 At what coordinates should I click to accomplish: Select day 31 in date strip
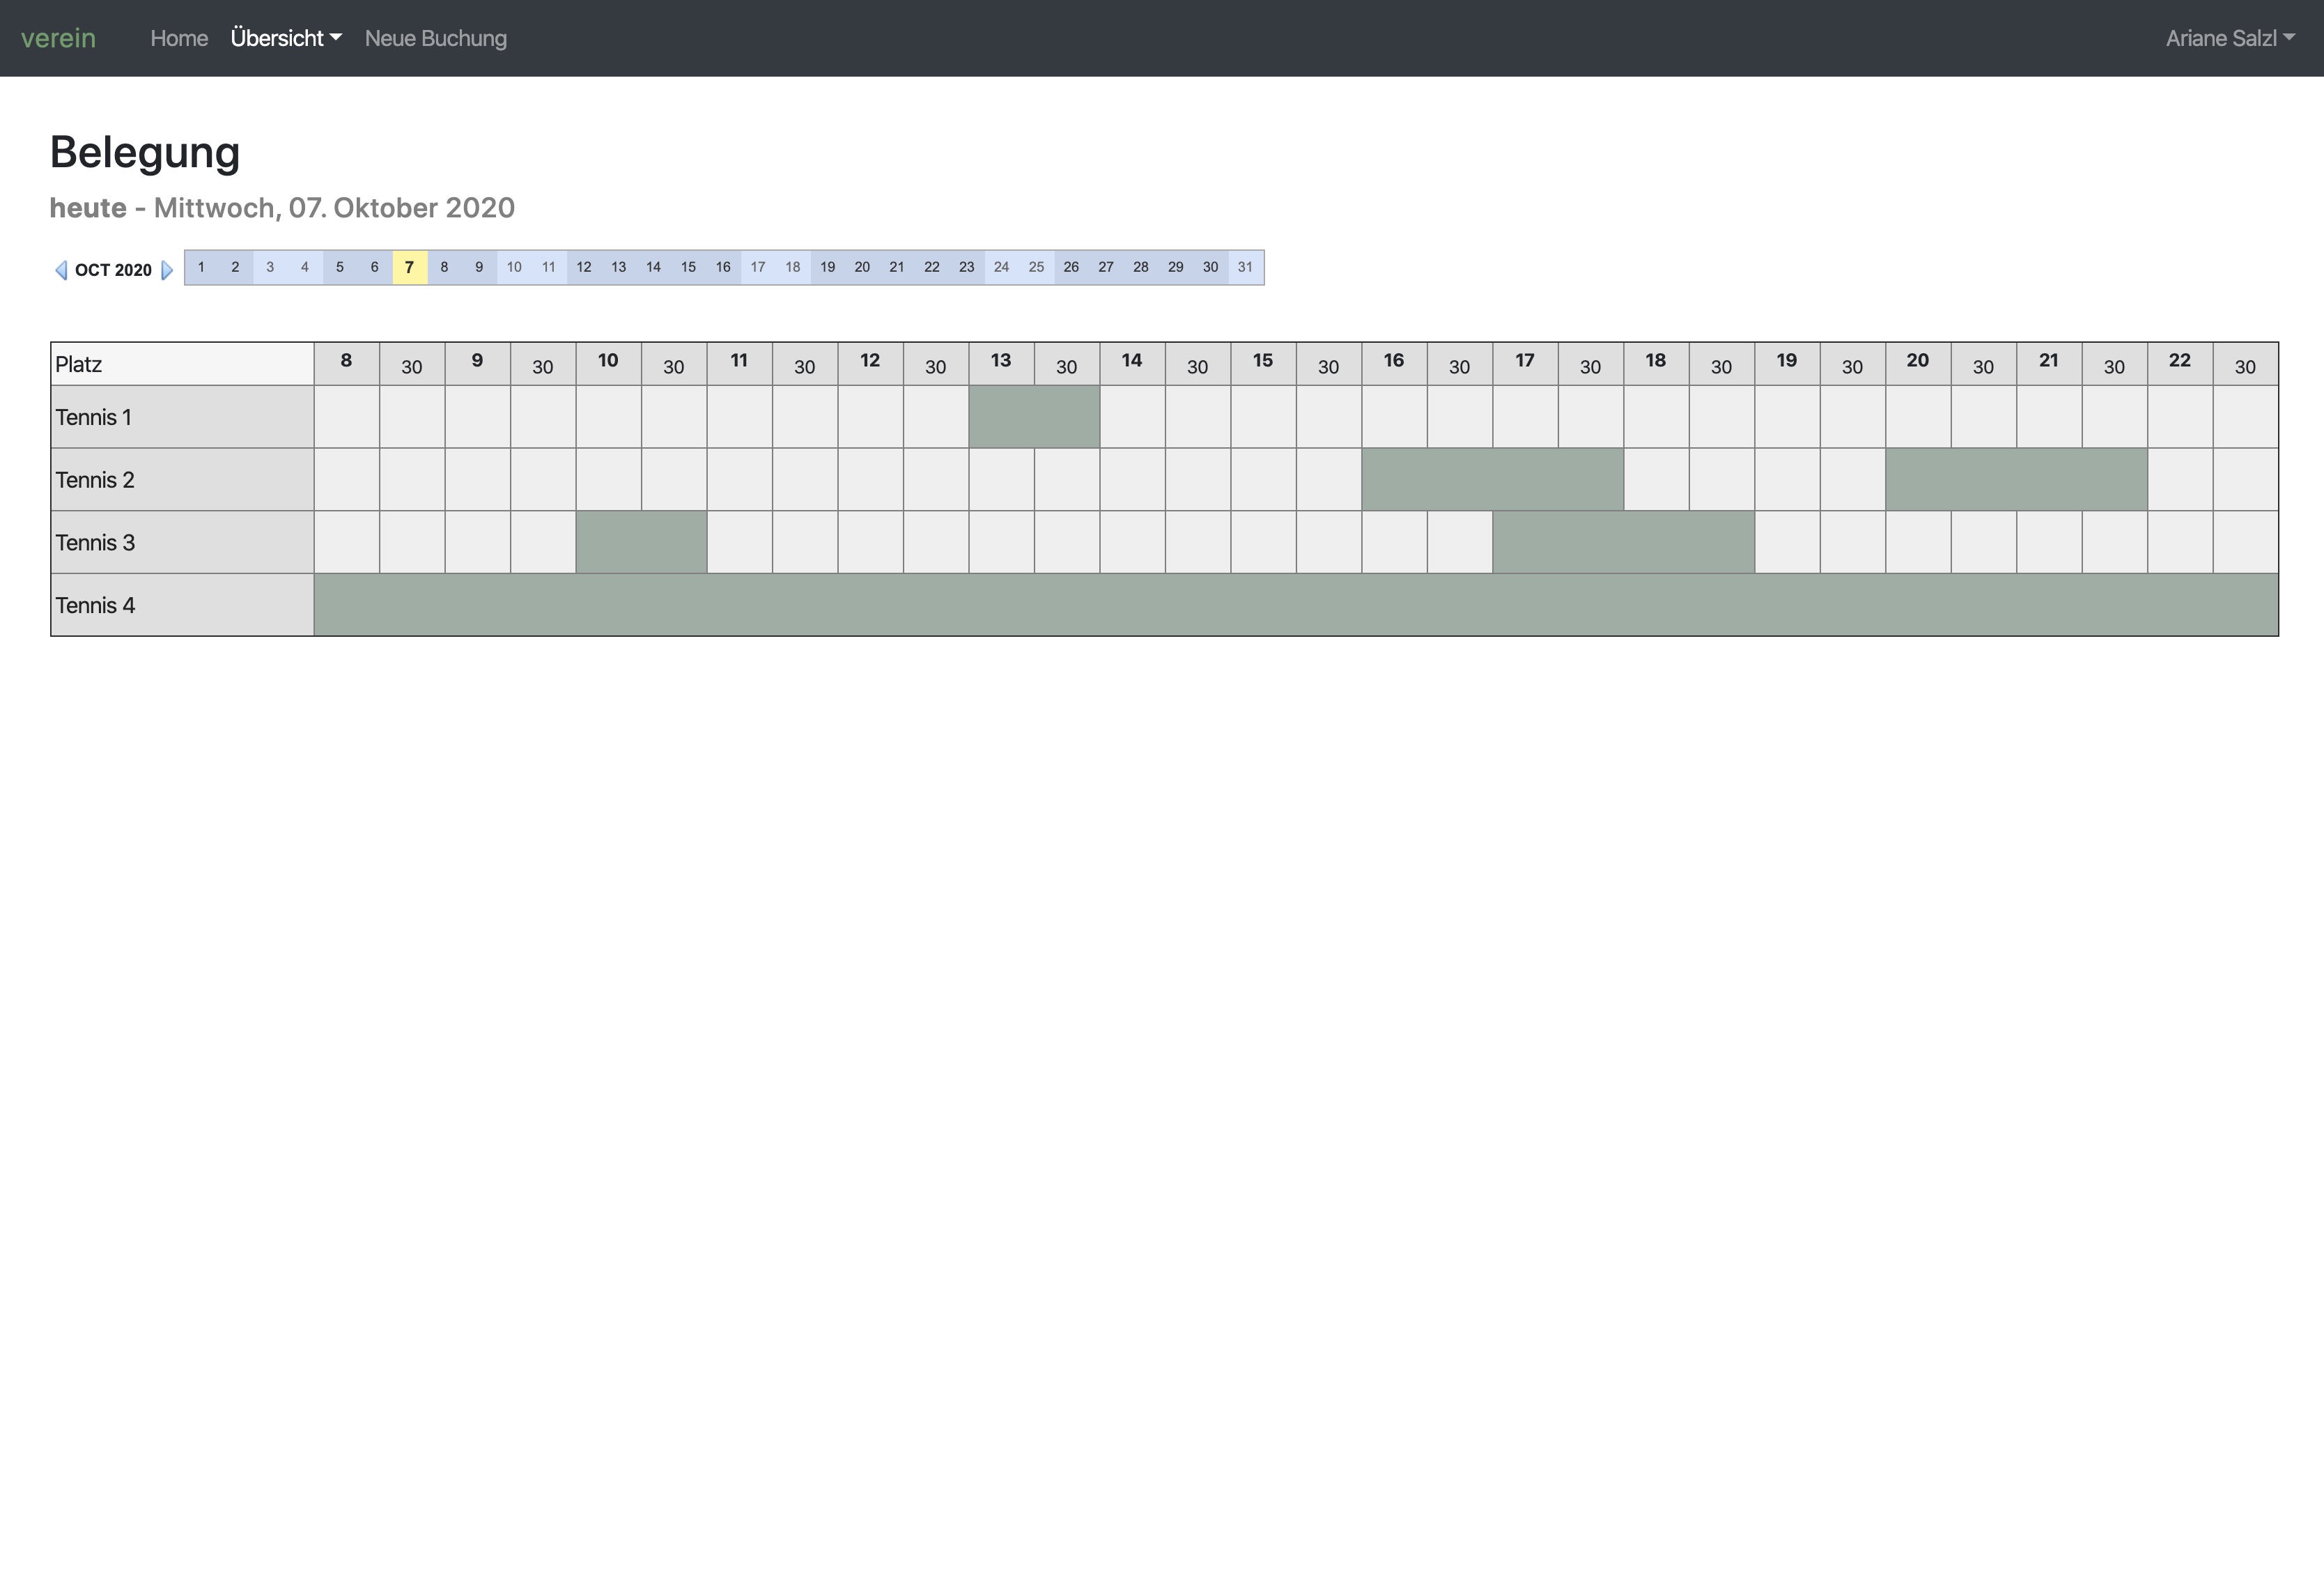click(1245, 267)
